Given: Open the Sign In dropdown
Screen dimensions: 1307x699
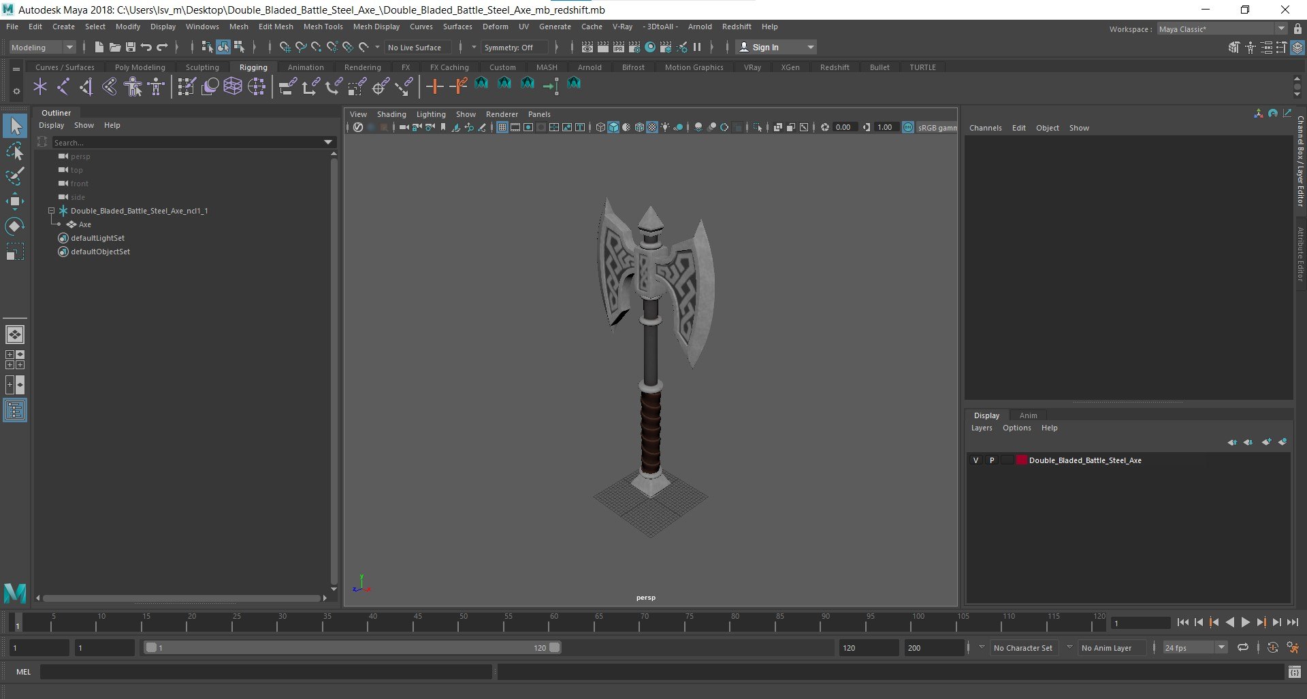Looking at the screenshot, I should point(777,47).
